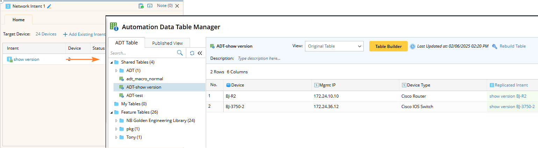Viewport: 538px width, 148px height.
Task: Click the 24 Devices link
Action: coord(46,34)
